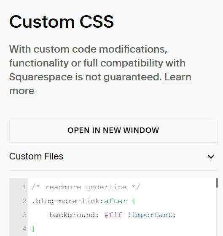Place cursor in readmore underline comment

coord(86,187)
